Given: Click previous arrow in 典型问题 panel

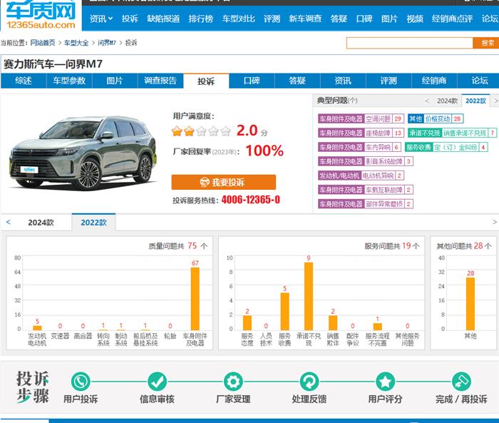Looking at the screenshot, I should (x=427, y=101).
